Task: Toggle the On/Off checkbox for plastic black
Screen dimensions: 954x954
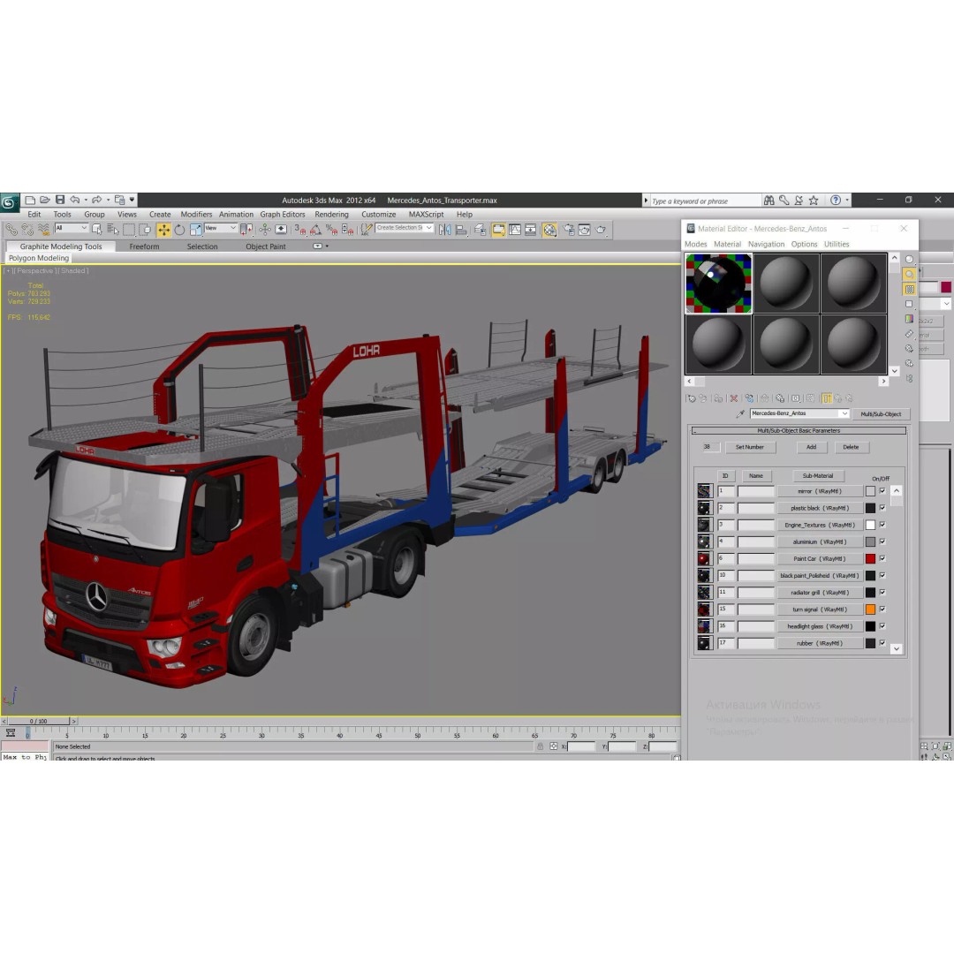Action: click(x=882, y=508)
